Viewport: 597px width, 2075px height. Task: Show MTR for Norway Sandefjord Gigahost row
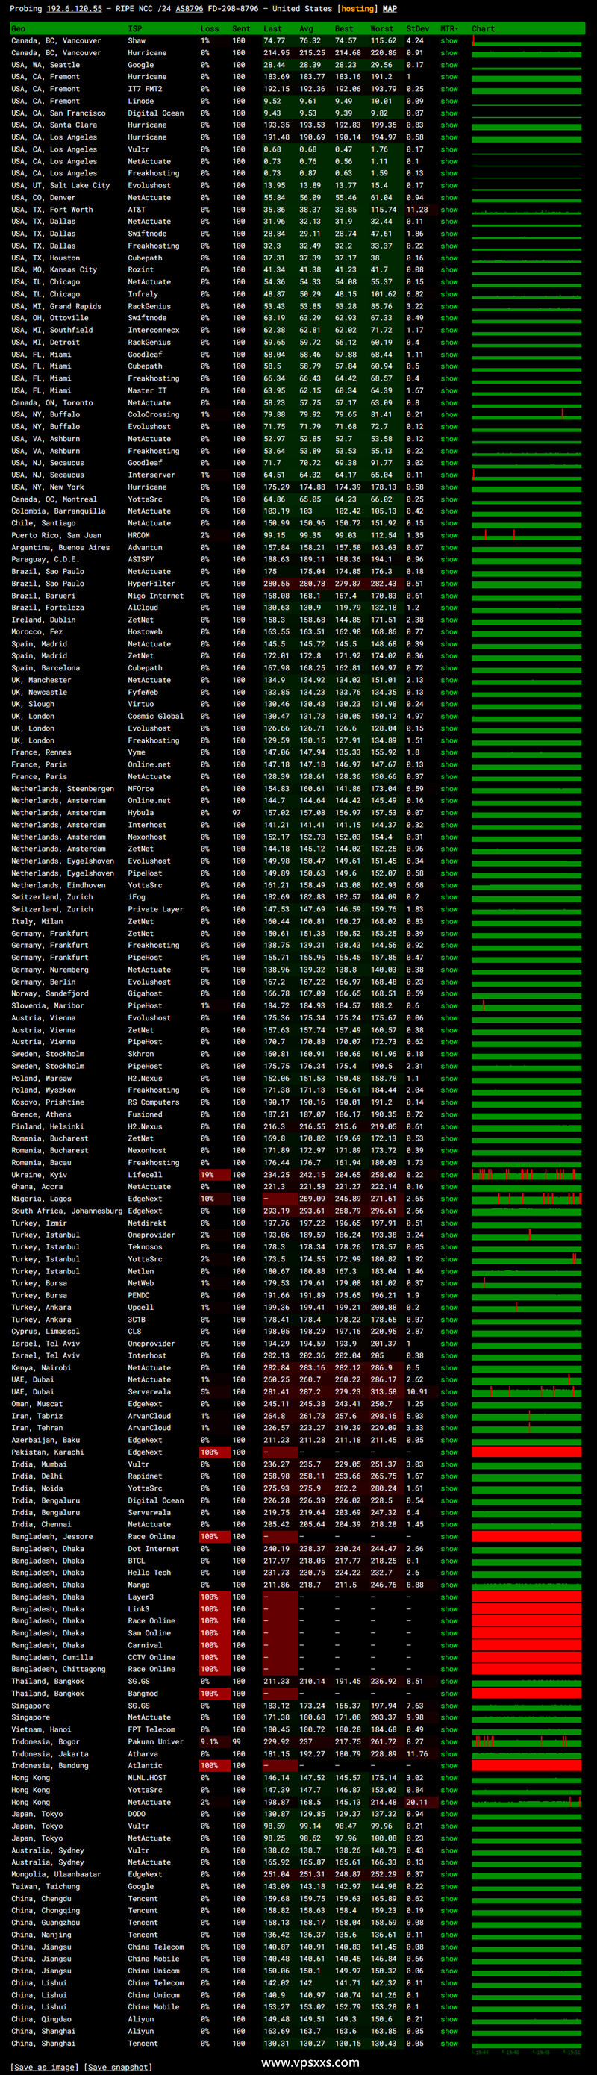448,993
